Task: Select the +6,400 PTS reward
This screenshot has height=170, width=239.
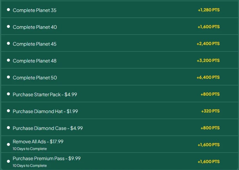Action: [x=208, y=77]
